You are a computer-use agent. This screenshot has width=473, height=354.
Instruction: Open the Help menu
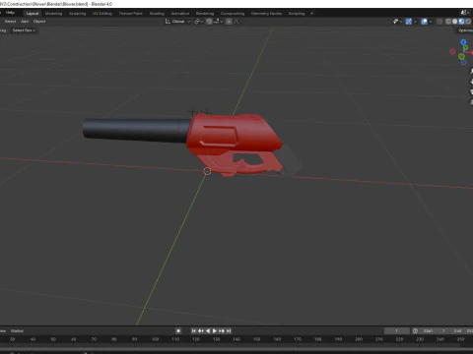click(10, 13)
